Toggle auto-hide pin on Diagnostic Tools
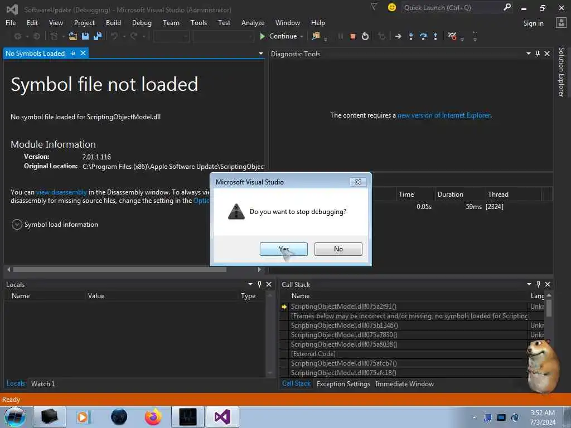 (538, 53)
